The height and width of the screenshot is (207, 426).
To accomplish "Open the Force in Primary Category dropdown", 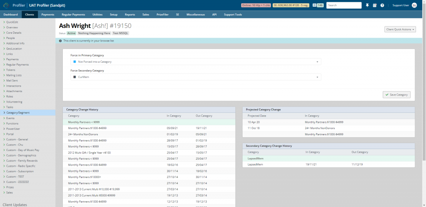I will tap(196, 62).
